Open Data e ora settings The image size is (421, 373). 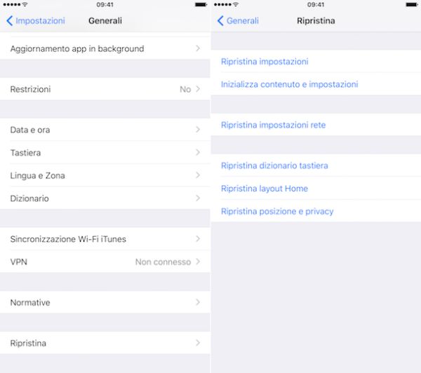tap(105, 130)
